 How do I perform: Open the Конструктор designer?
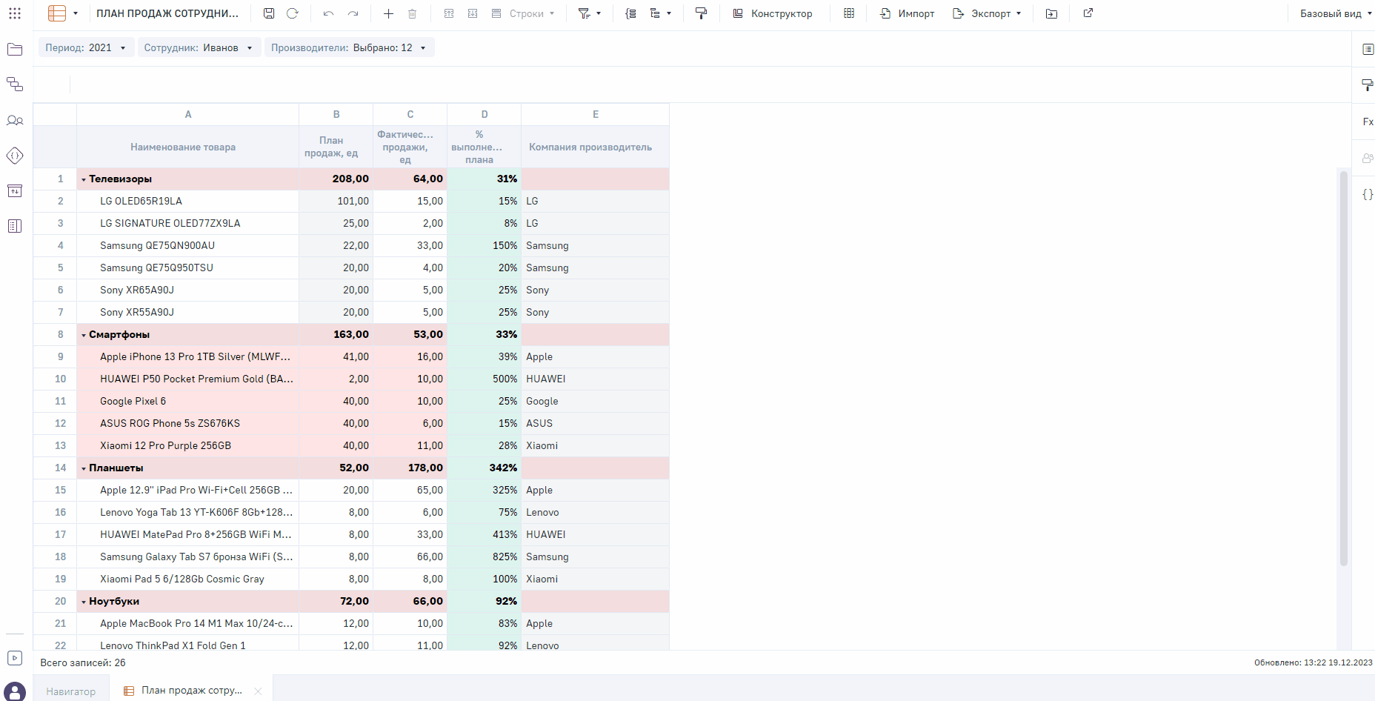tap(773, 13)
